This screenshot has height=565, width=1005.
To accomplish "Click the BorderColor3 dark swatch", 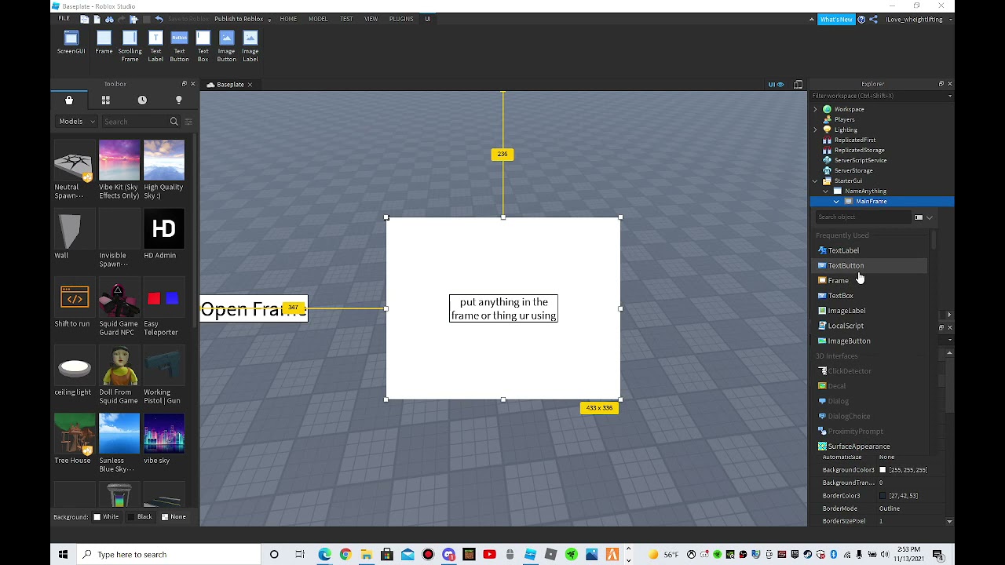I will click(x=883, y=496).
